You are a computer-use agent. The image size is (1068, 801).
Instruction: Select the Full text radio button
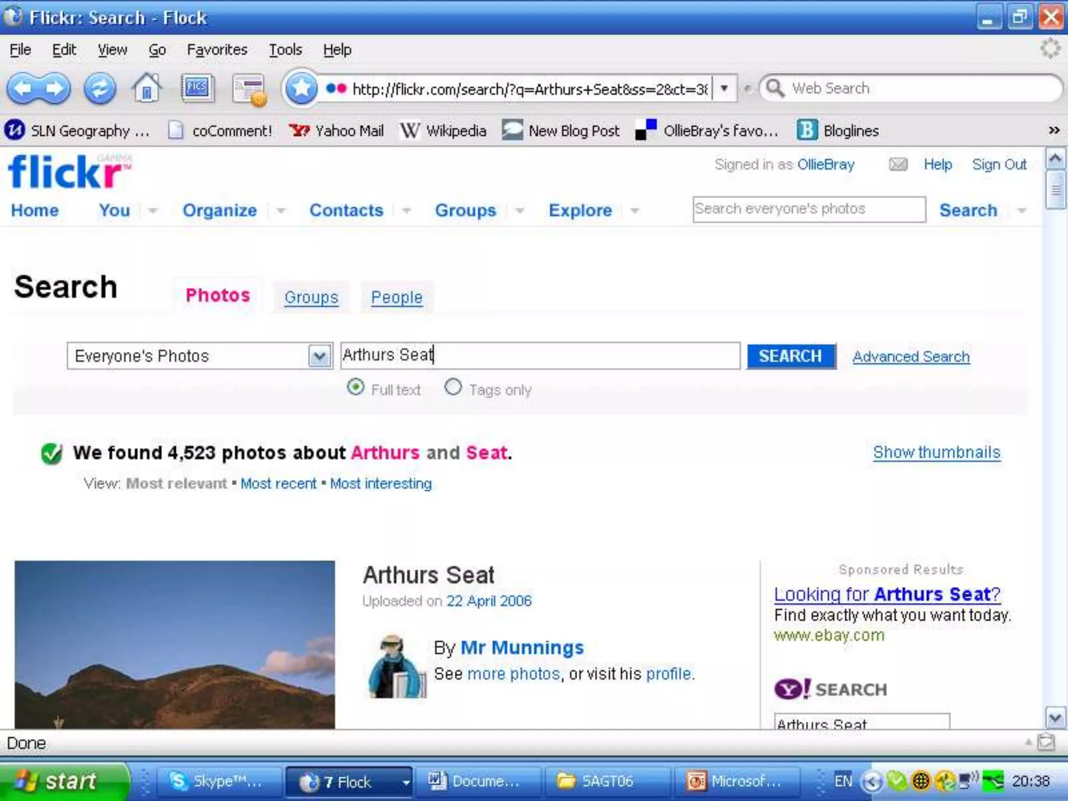(356, 387)
